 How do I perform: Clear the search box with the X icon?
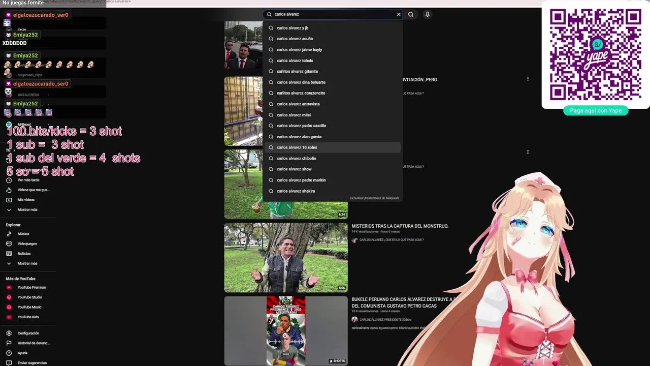tap(399, 15)
